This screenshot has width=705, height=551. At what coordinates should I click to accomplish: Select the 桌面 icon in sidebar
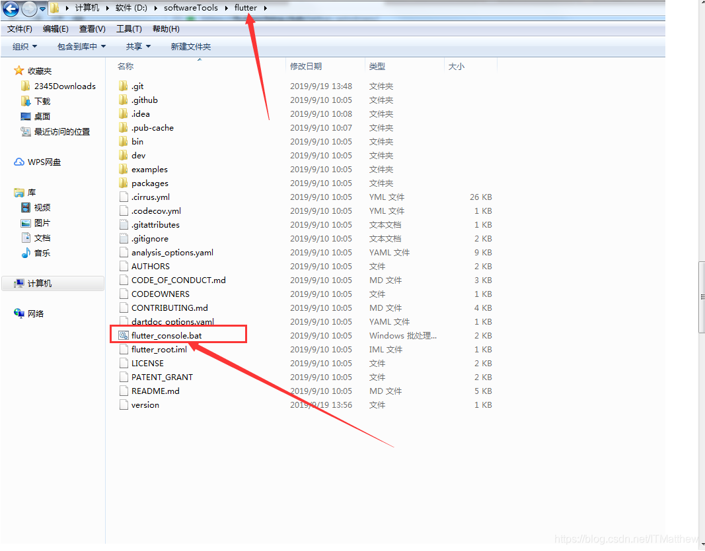point(26,116)
